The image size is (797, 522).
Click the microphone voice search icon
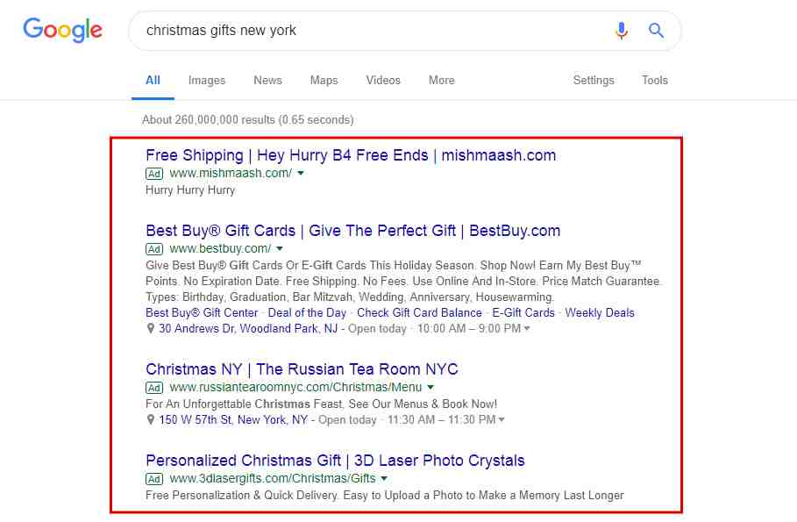[622, 31]
